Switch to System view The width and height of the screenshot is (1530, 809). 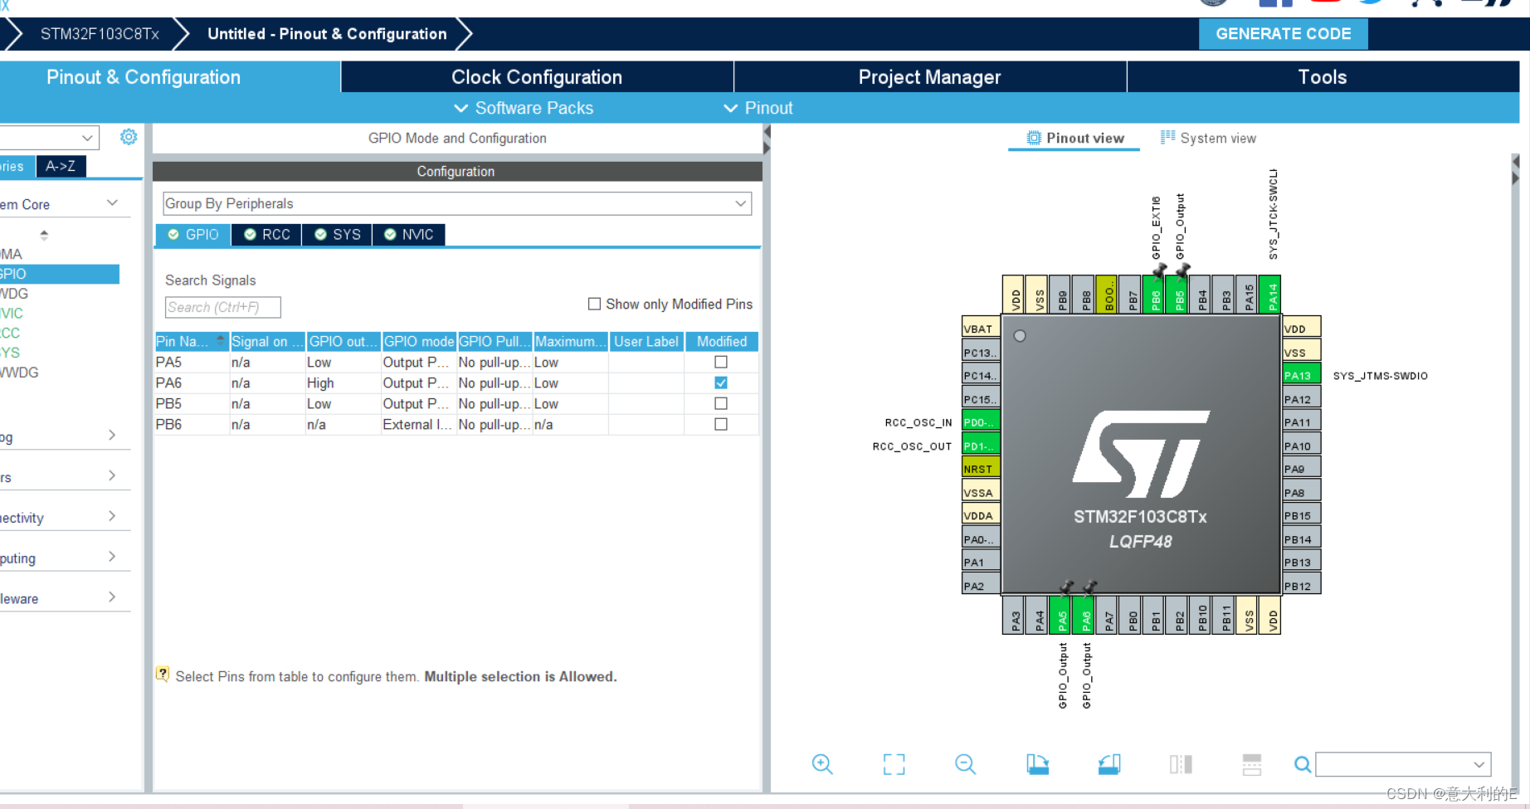(1208, 138)
